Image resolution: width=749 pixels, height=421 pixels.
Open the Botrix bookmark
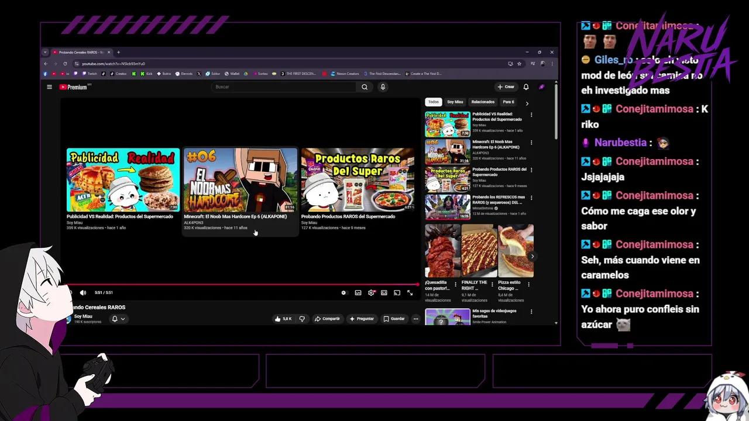[x=164, y=74]
